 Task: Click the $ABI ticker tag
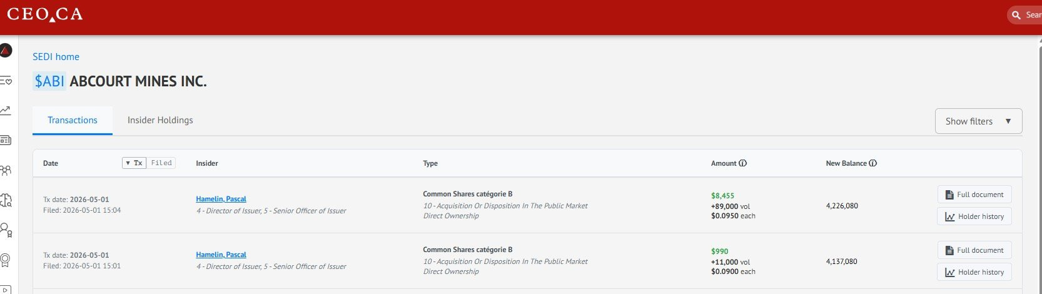pos(49,81)
